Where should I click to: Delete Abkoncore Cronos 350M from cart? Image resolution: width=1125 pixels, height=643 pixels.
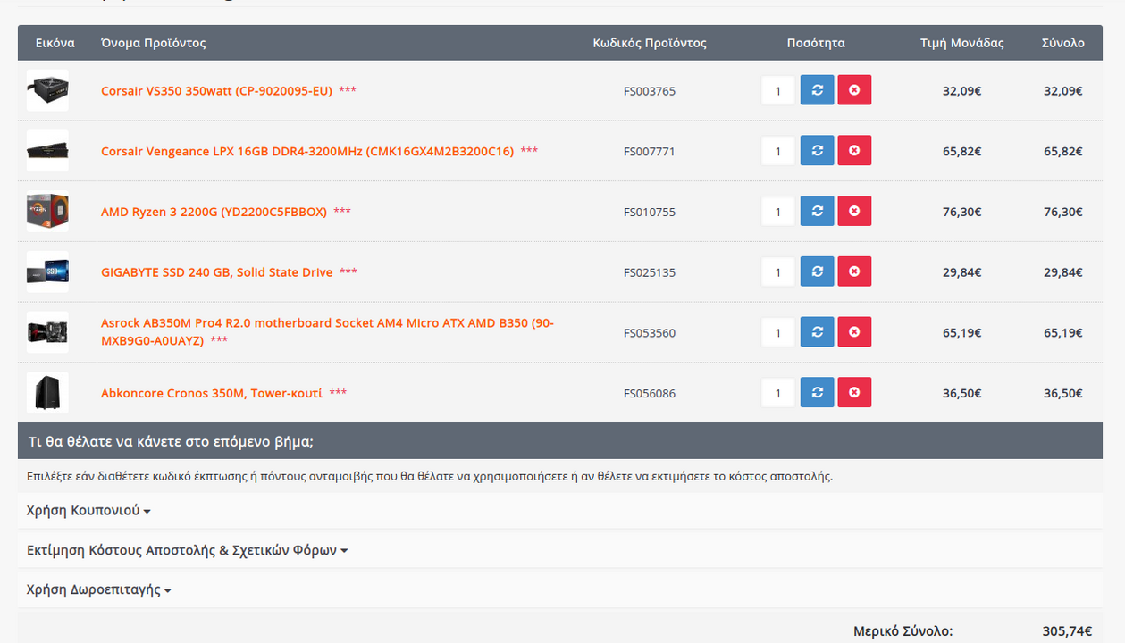tap(854, 392)
